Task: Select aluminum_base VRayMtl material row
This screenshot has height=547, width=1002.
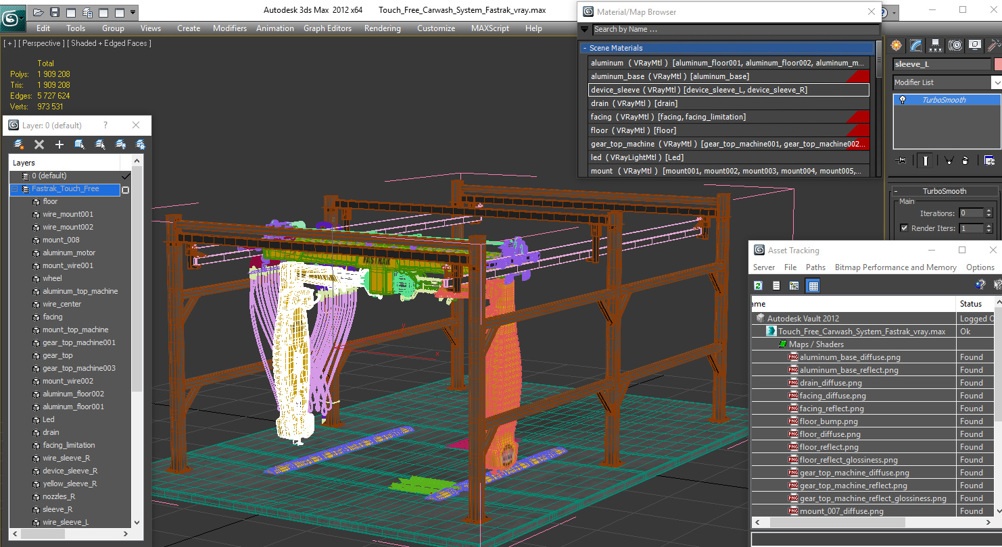Action: pos(729,76)
